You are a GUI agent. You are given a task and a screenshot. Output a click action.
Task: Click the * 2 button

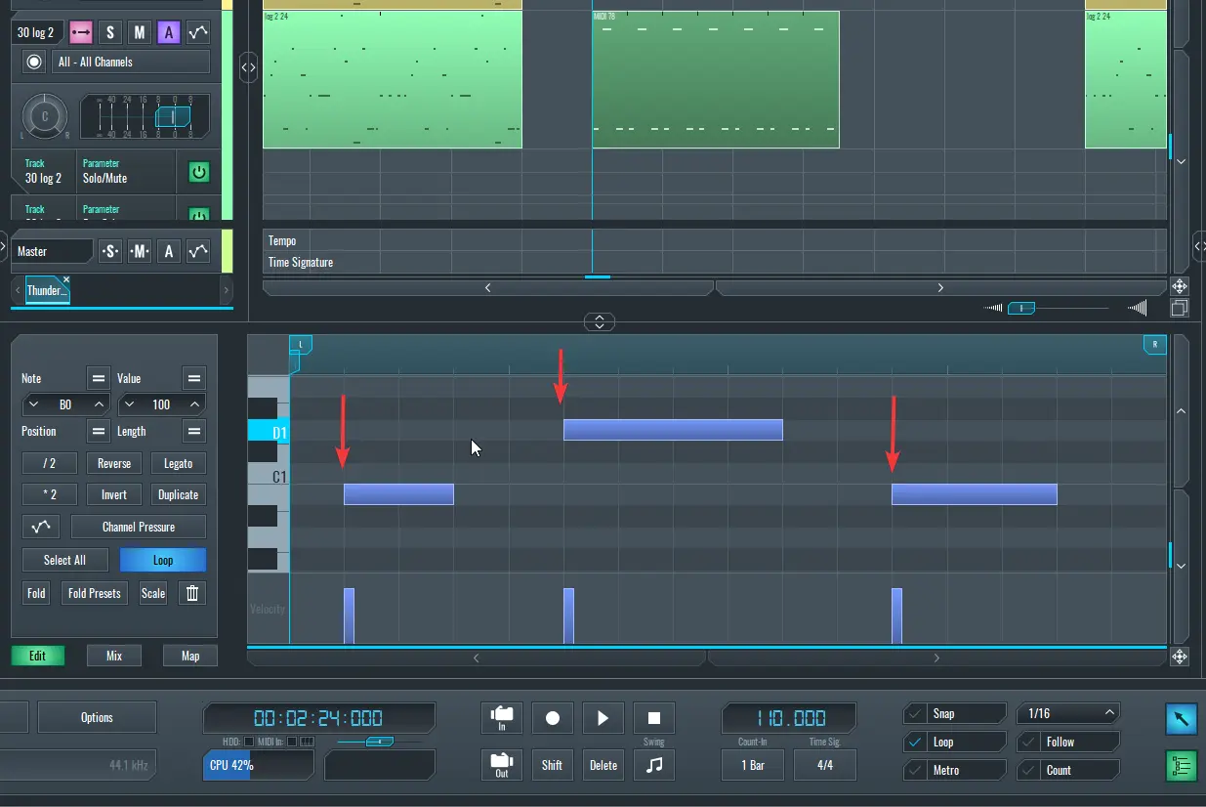(x=50, y=494)
